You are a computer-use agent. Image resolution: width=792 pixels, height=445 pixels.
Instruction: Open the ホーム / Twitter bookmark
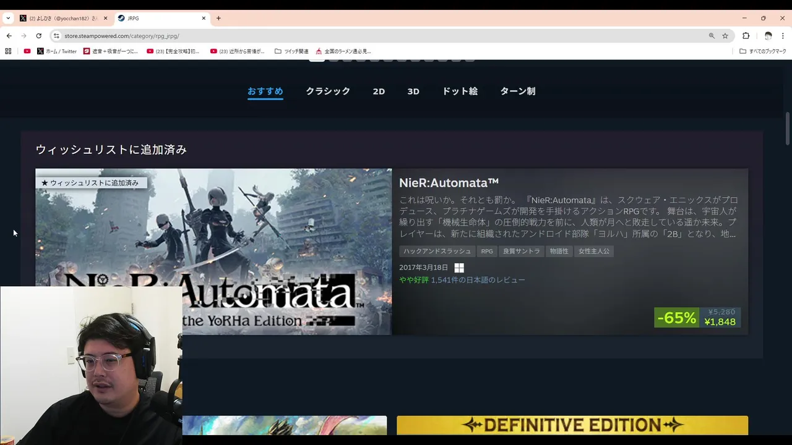(57, 51)
